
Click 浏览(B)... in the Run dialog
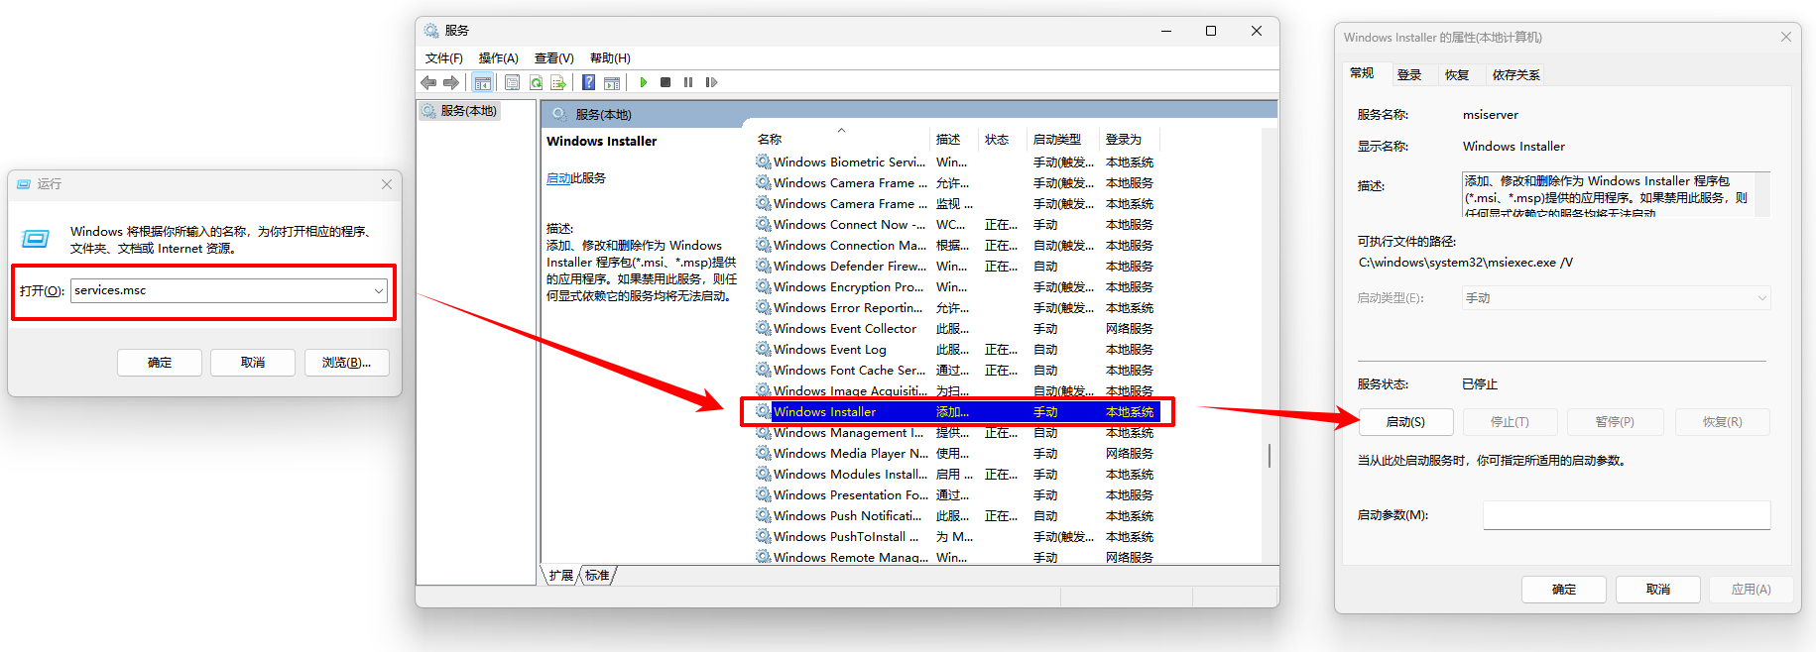pos(346,363)
